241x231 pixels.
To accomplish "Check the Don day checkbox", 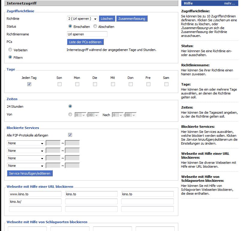I will pos(131,84).
